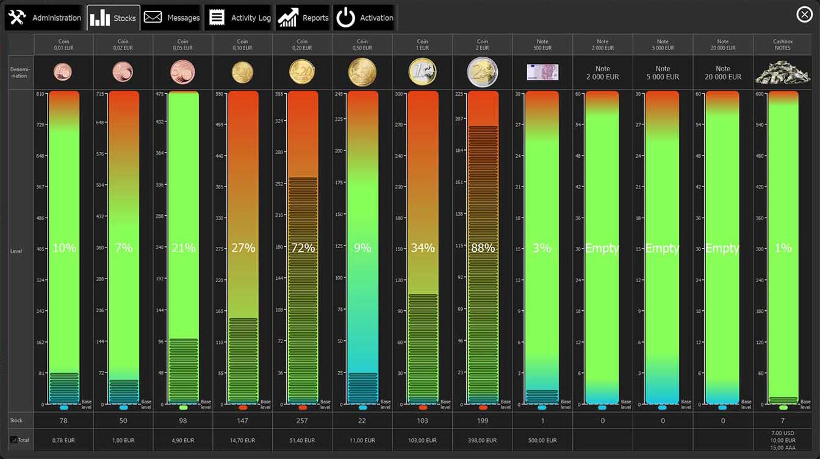
Task: Click the 2 EUR coin icon
Action: tap(483, 72)
